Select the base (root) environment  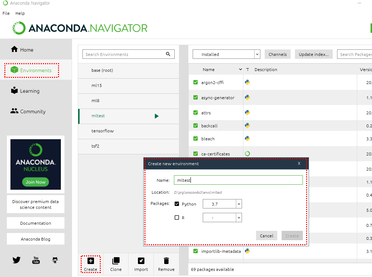pyautogui.click(x=128, y=70)
